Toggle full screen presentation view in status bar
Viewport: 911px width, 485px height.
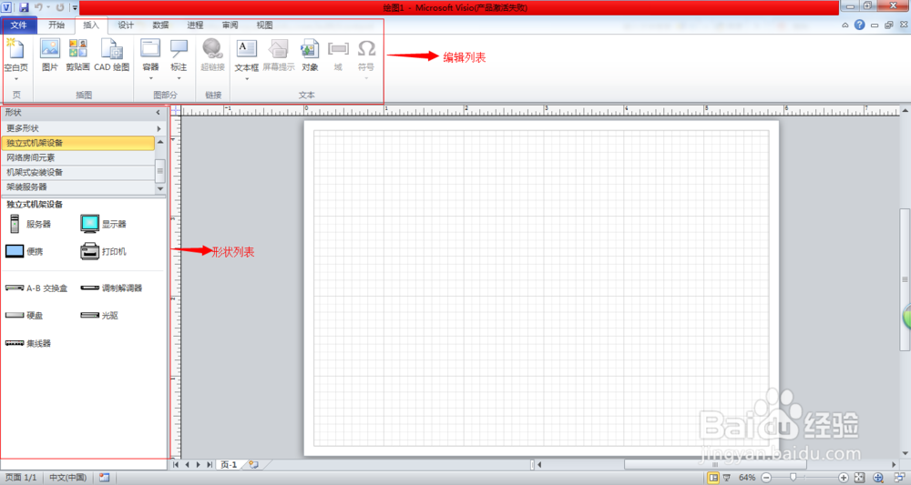click(x=726, y=478)
